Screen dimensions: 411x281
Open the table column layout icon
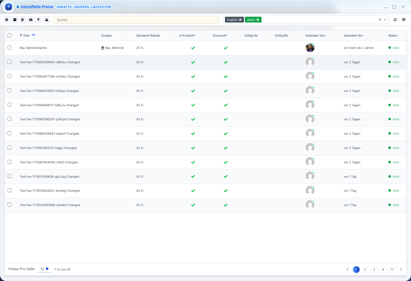pyautogui.click(x=404, y=20)
